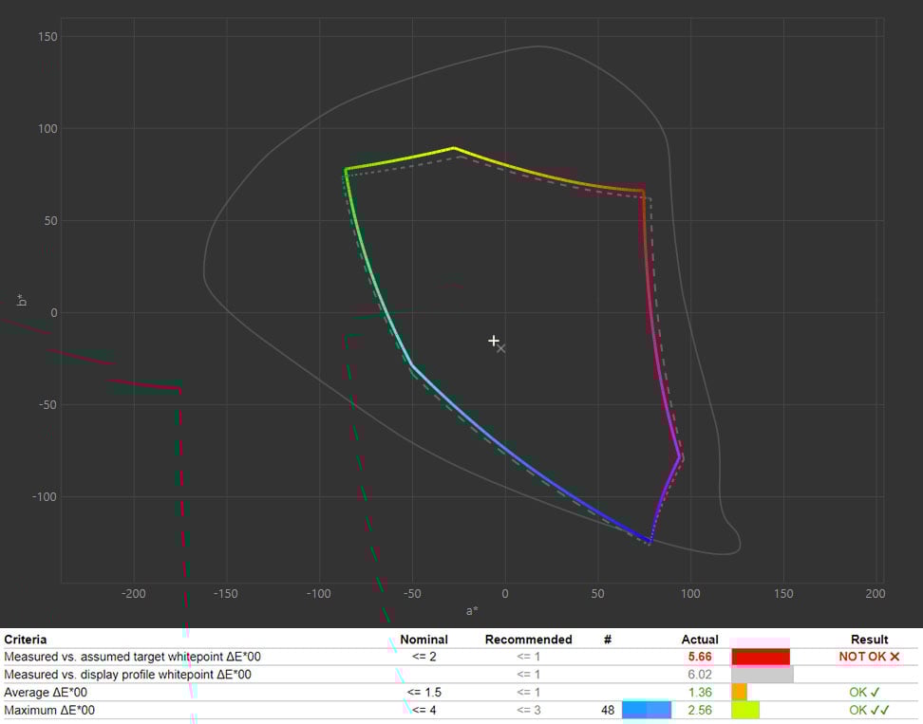Image resolution: width=923 pixels, height=724 pixels.
Task: Click the green corner of gamut outline
Action: pos(346,170)
